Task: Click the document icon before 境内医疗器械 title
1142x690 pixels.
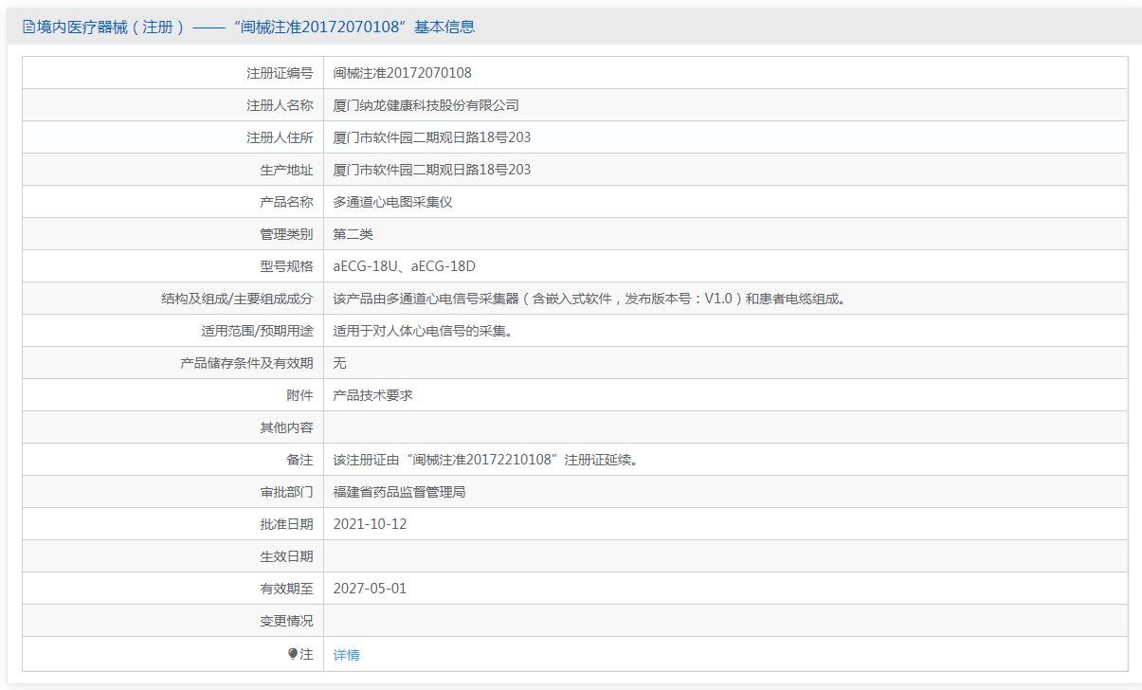Action: (x=27, y=27)
